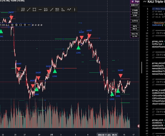This screenshot has height=136, width=165.
Task: Click the シグナル cell in indicator table
Action: [135, 21]
